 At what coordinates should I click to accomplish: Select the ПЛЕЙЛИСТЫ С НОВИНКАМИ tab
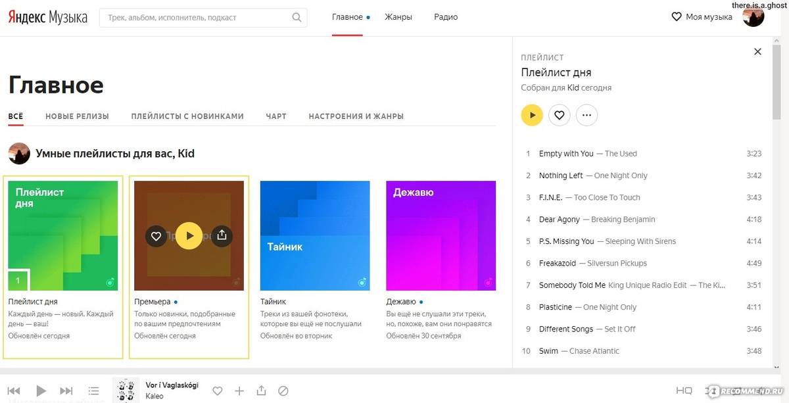coord(187,116)
